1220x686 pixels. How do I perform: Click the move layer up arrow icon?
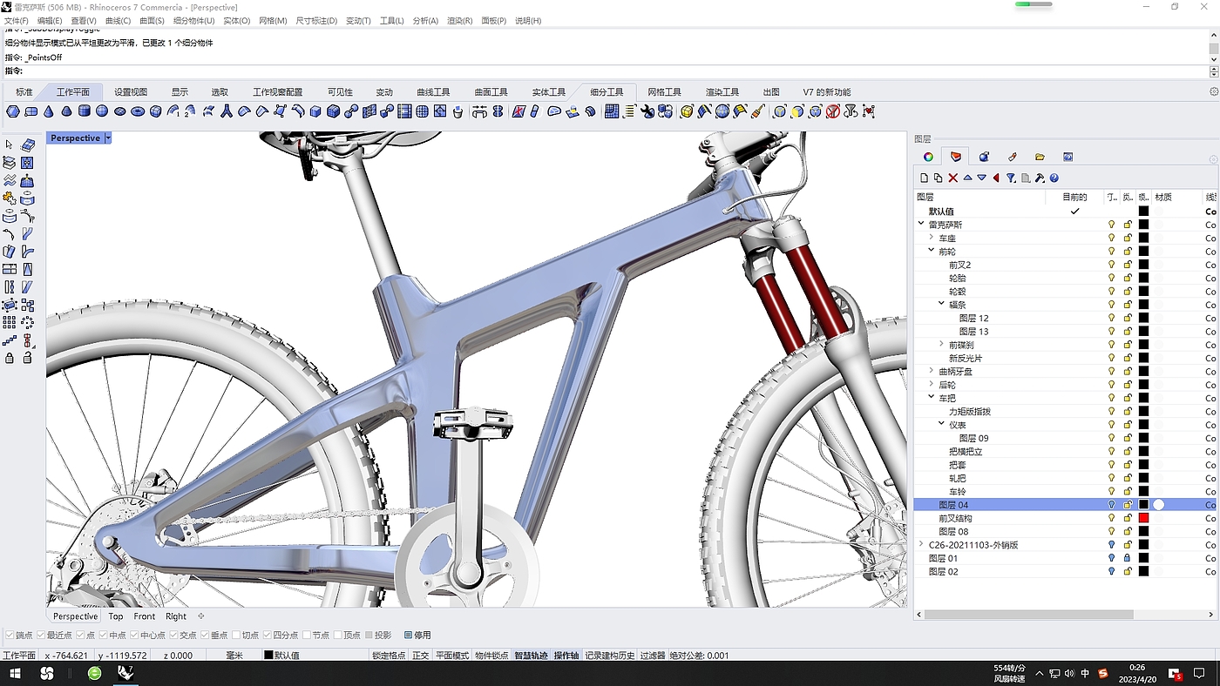(967, 178)
